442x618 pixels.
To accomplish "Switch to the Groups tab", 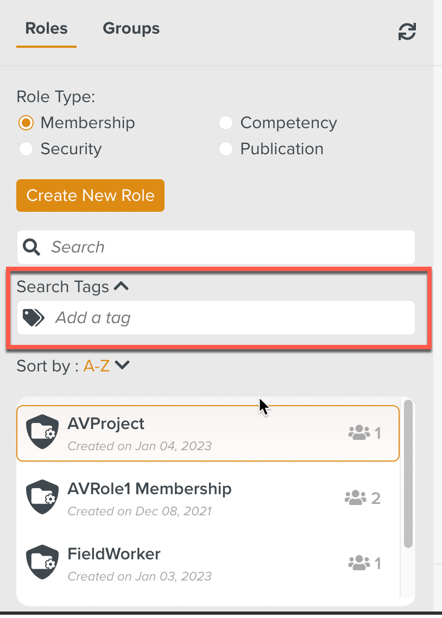I will point(131,28).
